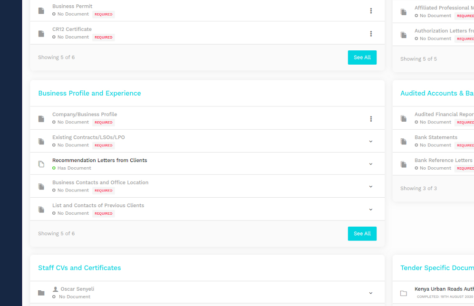Image resolution: width=474 pixels, height=306 pixels.
Task: Expand Recommendation Letters from Clients chevron
Action: pyautogui.click(x=371, y=164)
